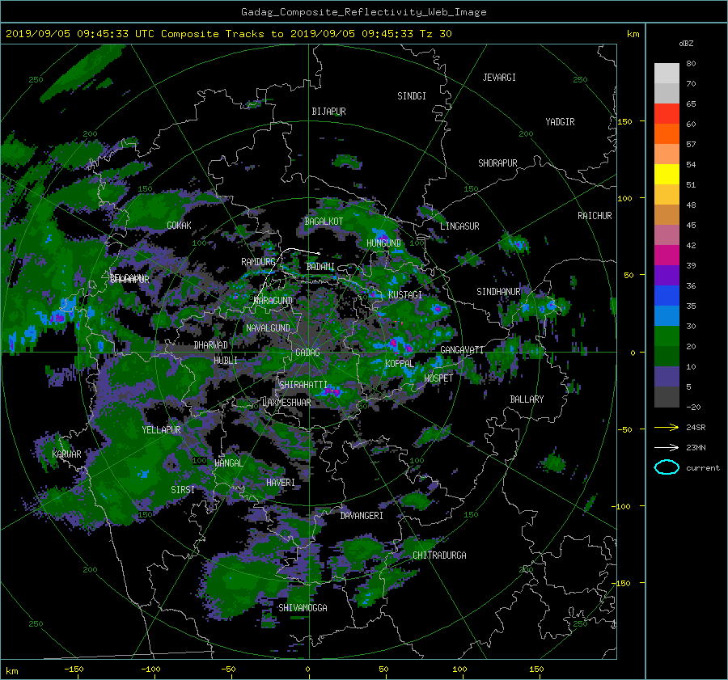Click the YADGIR city label
Viewport: 728px width, 680px height.
(x=560, y=122)
